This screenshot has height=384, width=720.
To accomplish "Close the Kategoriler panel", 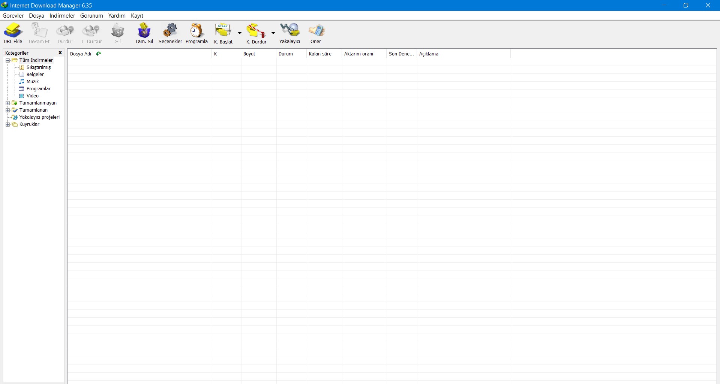I will pos(60,53).
